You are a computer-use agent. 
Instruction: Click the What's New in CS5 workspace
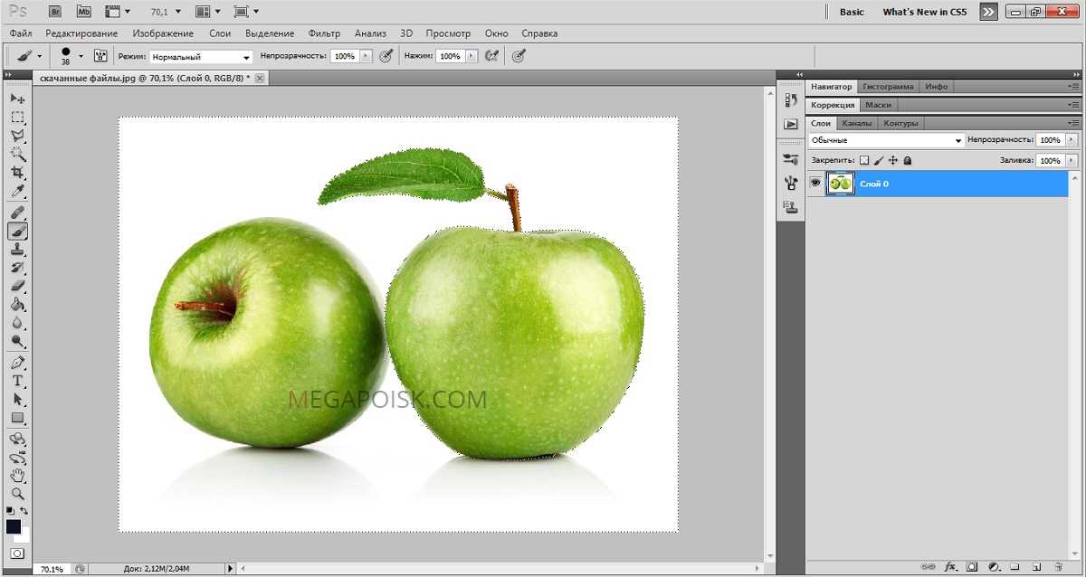(924, 12)
